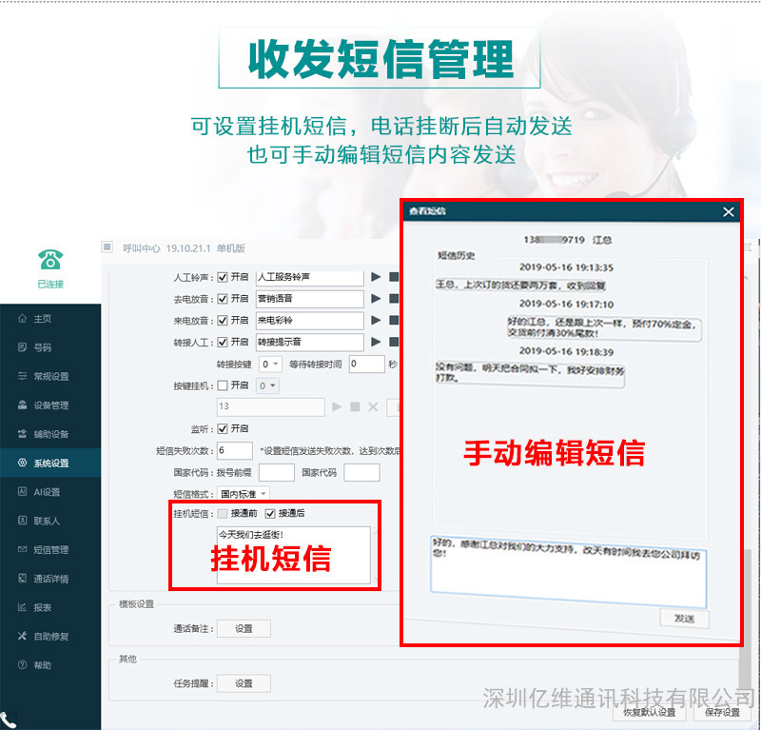761x730 pixels.
Task: Click the icon beside 辅助设备
Action: [22, 434]
